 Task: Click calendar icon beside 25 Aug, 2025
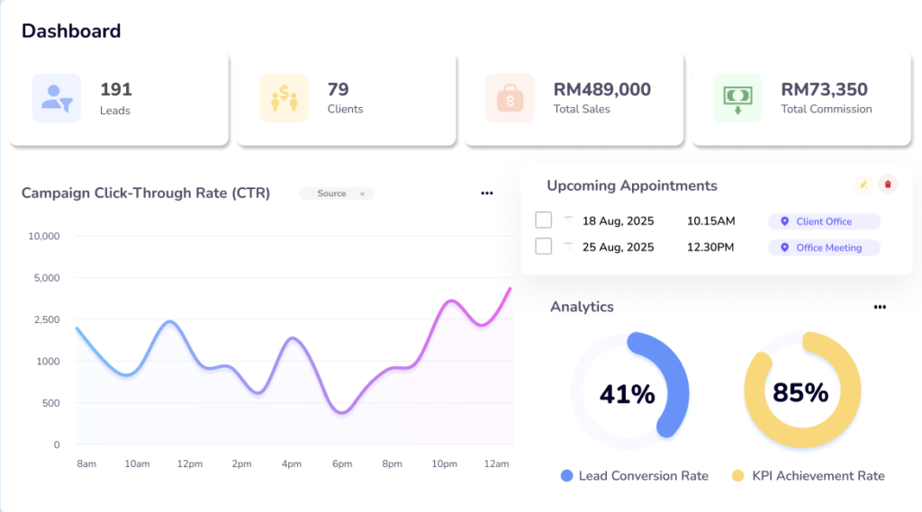(x=568, y=246)
